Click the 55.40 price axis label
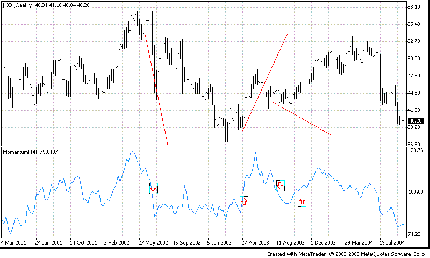This screenshot has height=258, width=430. [x=414, y=24]
